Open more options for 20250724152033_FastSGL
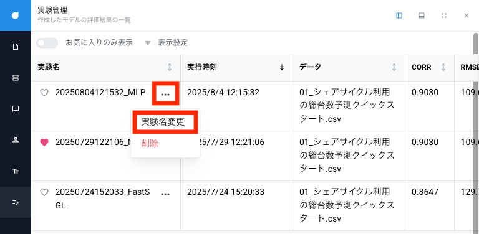 click(x=165, y=194)
